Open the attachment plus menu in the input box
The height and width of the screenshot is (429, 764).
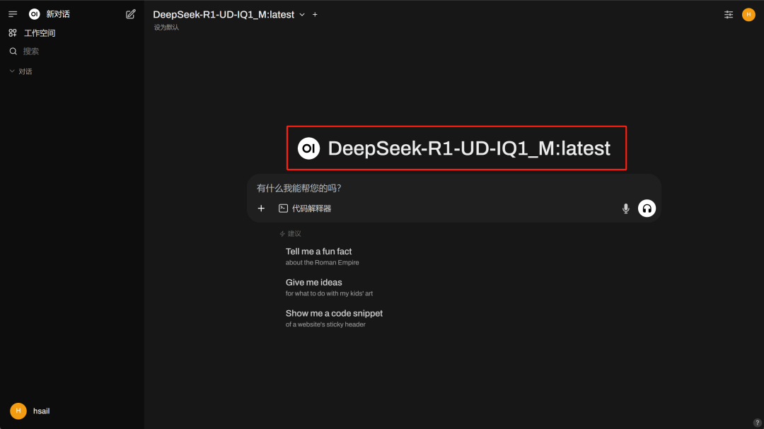pos(261,208)
